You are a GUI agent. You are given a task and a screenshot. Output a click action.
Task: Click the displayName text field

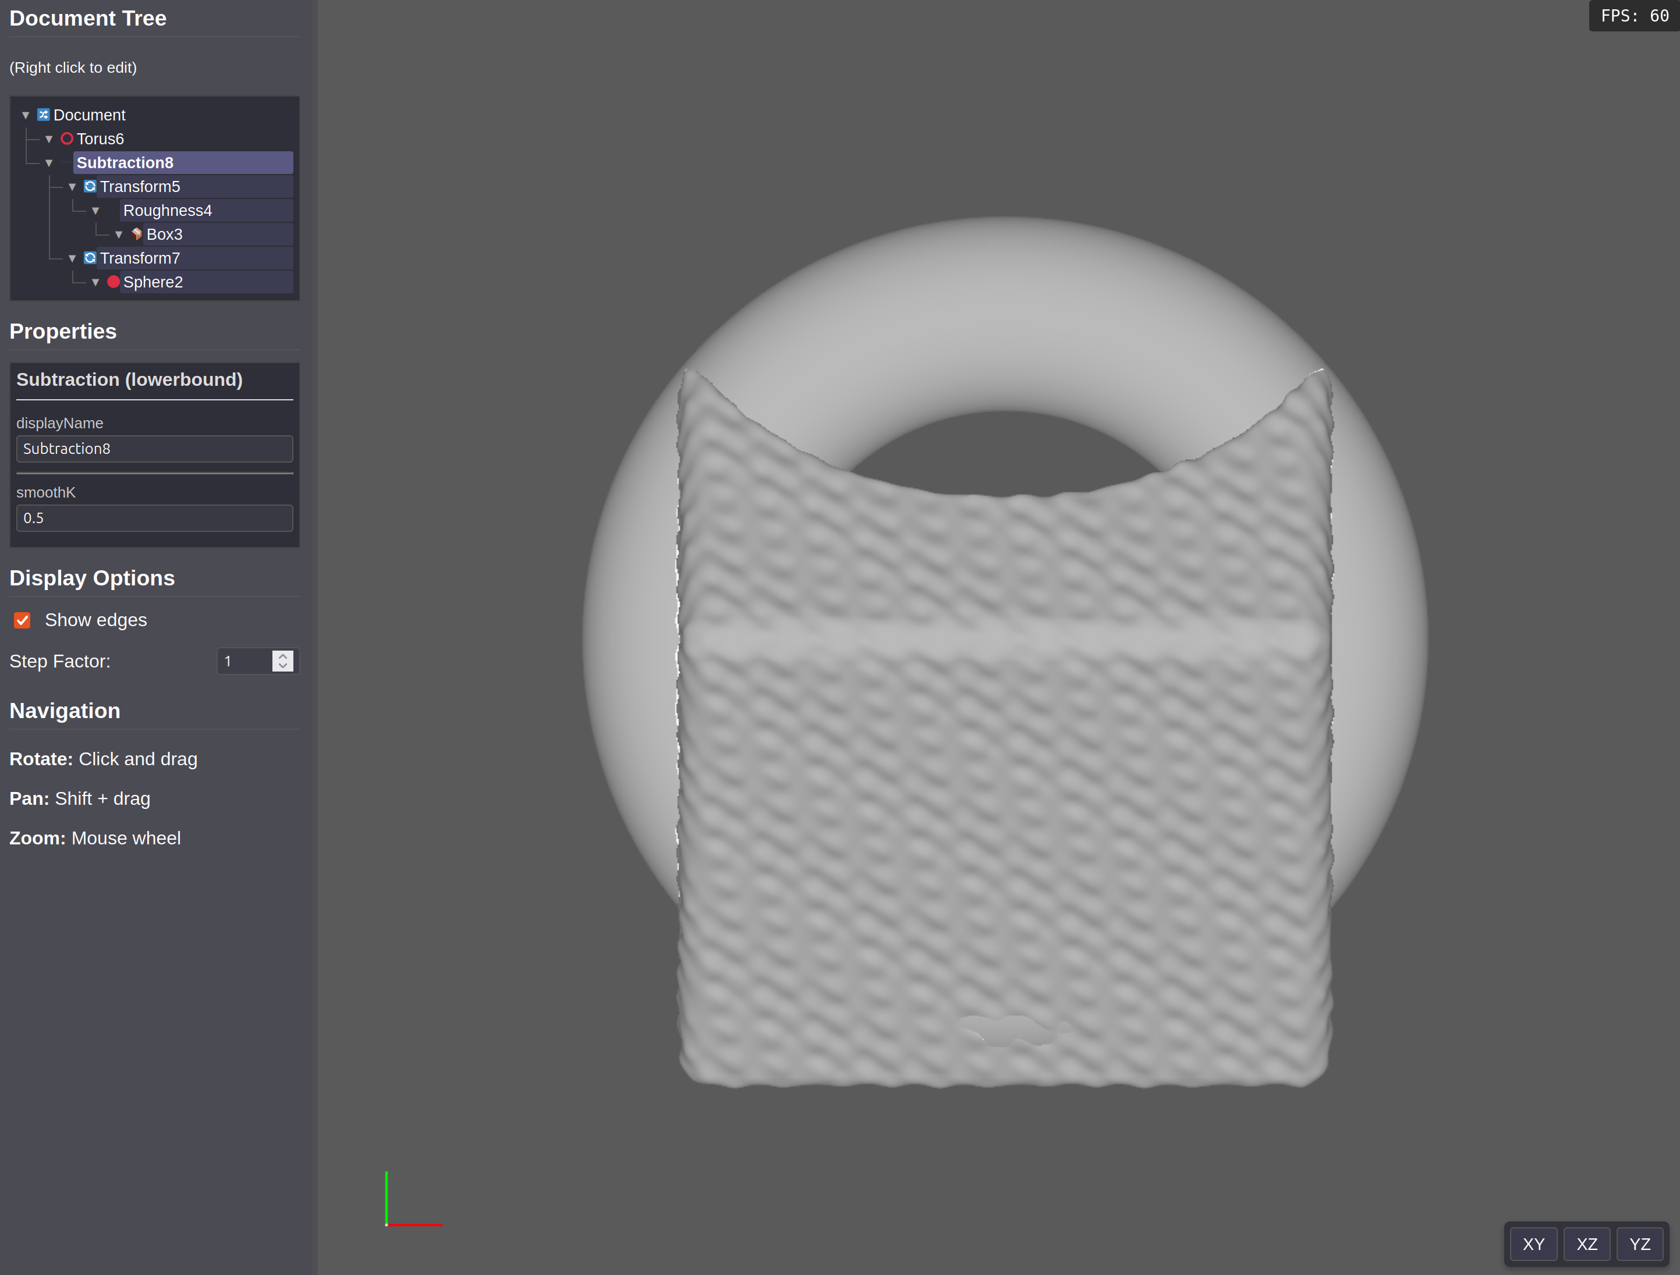pos(154,449)
